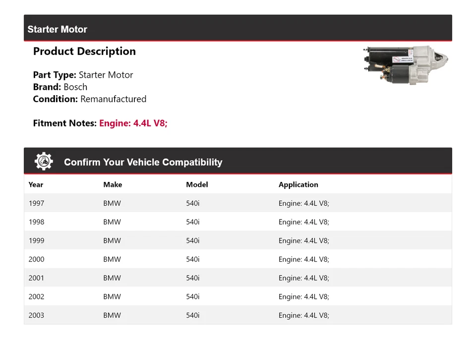This screenshot has width=476, height=339.
Task: Click the Part Type: Starter Motor line
Action: pos(83,75)
